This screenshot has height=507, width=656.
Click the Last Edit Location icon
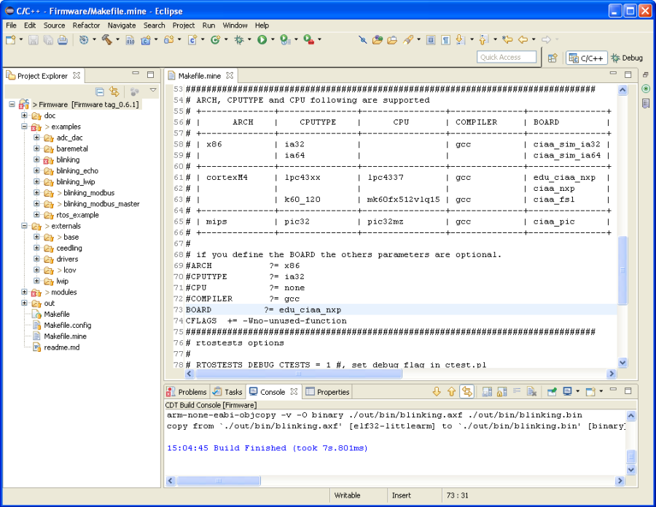pyautogui.click(x=507, y=40)
